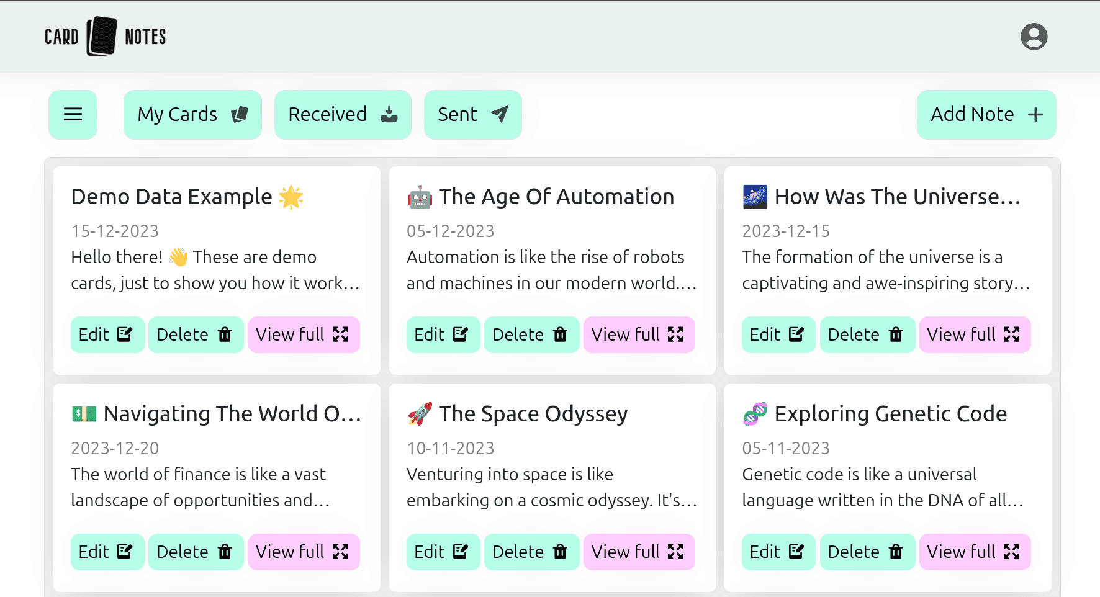This screenshot has width=1100, height=597.
Task: Click pencil icon on Navigating The World card
Action: 125,552
